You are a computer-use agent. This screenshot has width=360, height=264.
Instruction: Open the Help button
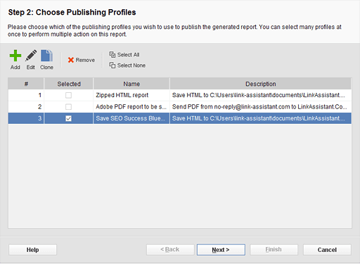(32, 250)
